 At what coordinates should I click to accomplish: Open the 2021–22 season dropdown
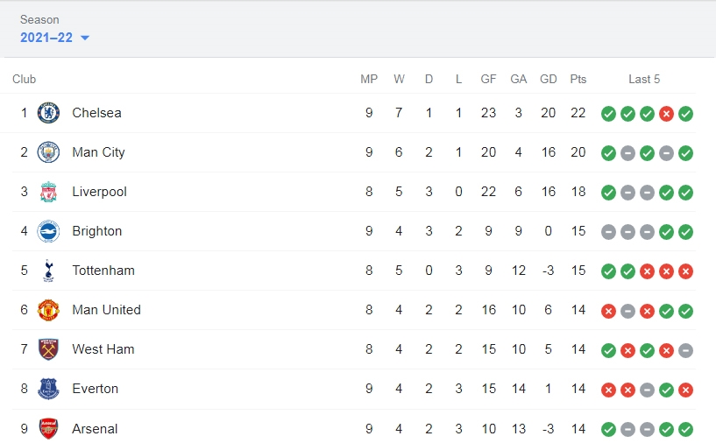click(54, 38)
